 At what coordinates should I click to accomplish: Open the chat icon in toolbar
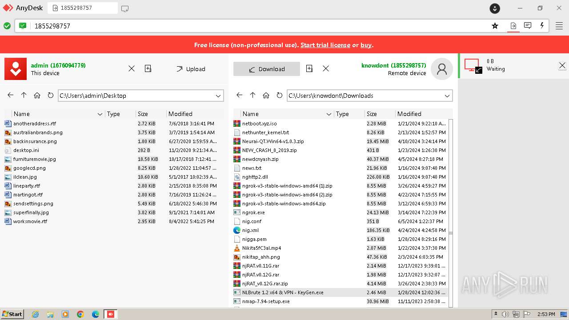point(528,26)
